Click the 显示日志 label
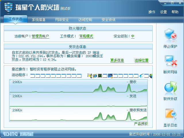The width and height of the screenshot is (184, 138). coord(170,125)
